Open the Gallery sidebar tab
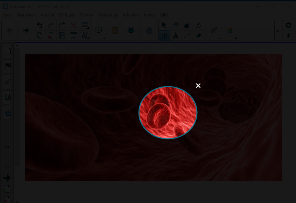296x203 pixels. point(8,66)
